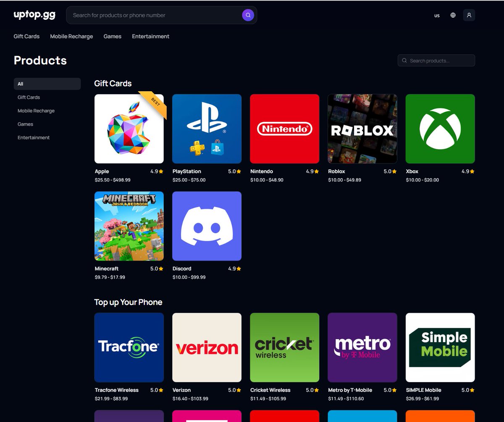
Task: Click the SIMPLE Mobile name link
Action: (424, 390)
